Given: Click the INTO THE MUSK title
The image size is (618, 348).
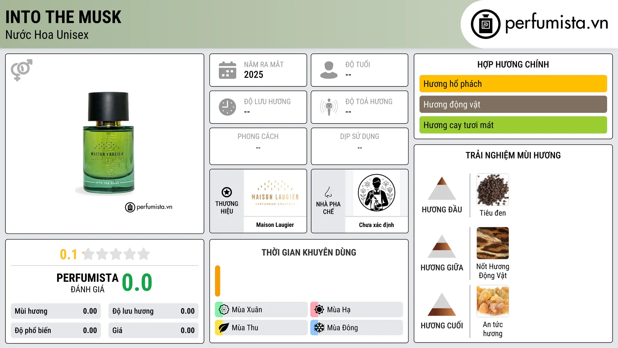Looking at the screenshot, I should click(63, 17).
